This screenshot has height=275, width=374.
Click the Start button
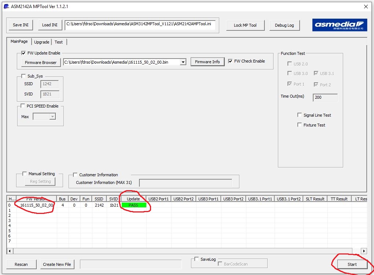(x=352, y=264)
